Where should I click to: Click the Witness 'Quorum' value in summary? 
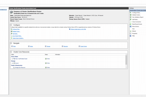[x=17, y=21]
